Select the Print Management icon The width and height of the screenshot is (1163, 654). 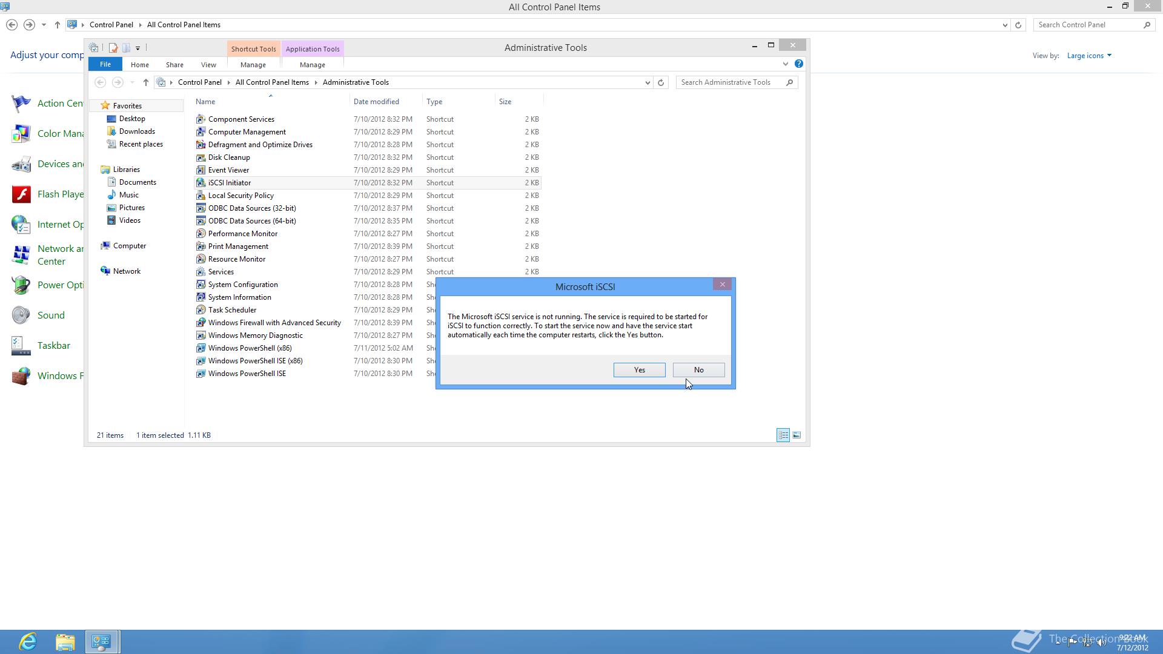(x=200, y=246)
